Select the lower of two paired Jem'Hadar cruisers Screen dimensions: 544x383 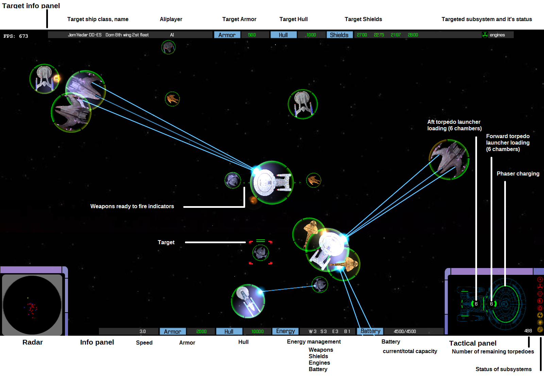71,113
